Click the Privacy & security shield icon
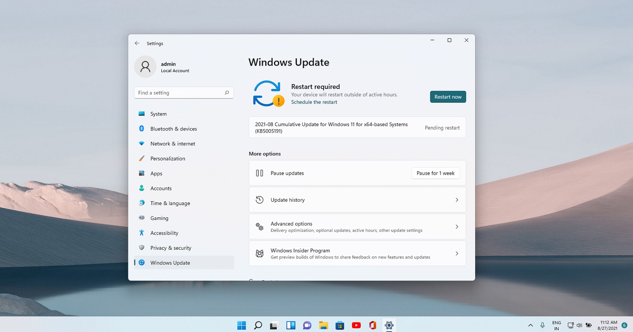Viewport: 633px width, 332px height. point(142,248)
